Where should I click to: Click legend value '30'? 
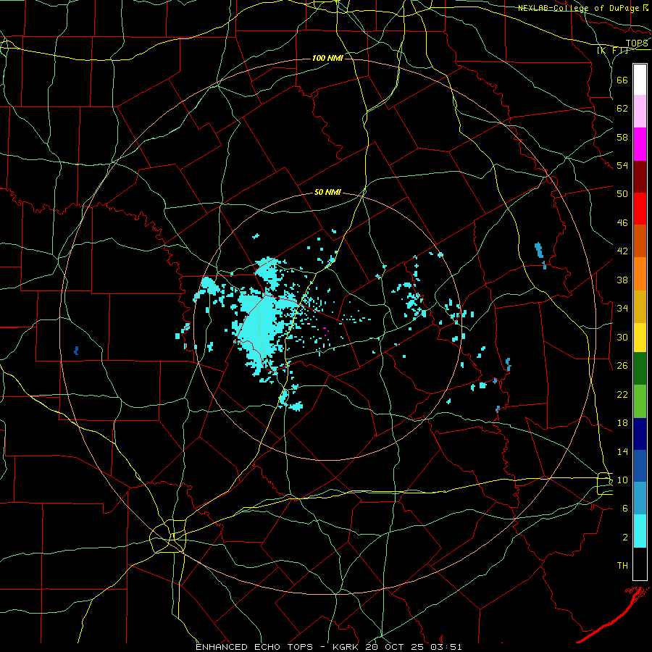coord(622,337)
